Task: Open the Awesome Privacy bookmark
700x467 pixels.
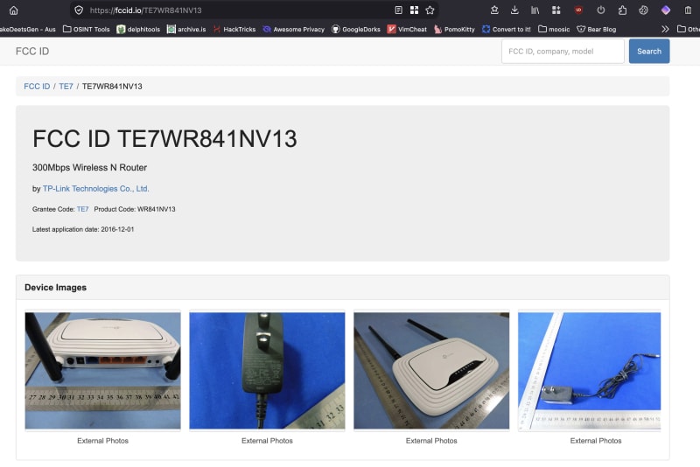Action: [294, 29]
